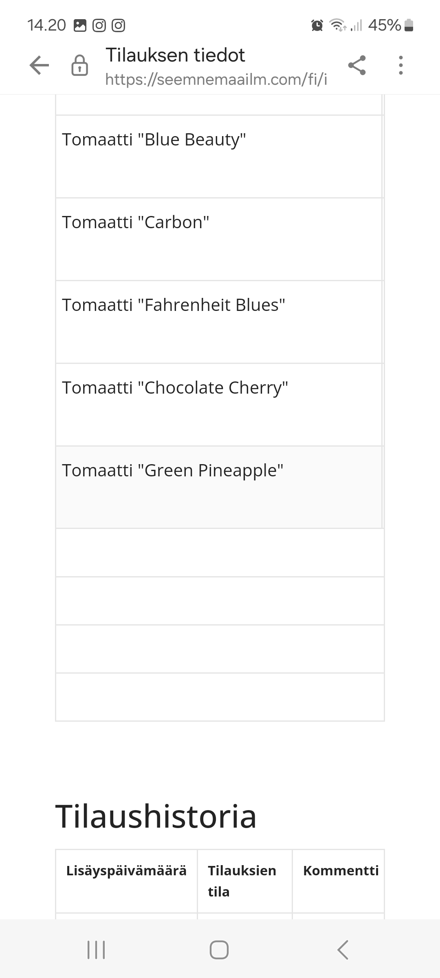Tap the Kommentti column header
Image resolution: width=440 pixels, height=978 pixels.
[x=341, y=870]
